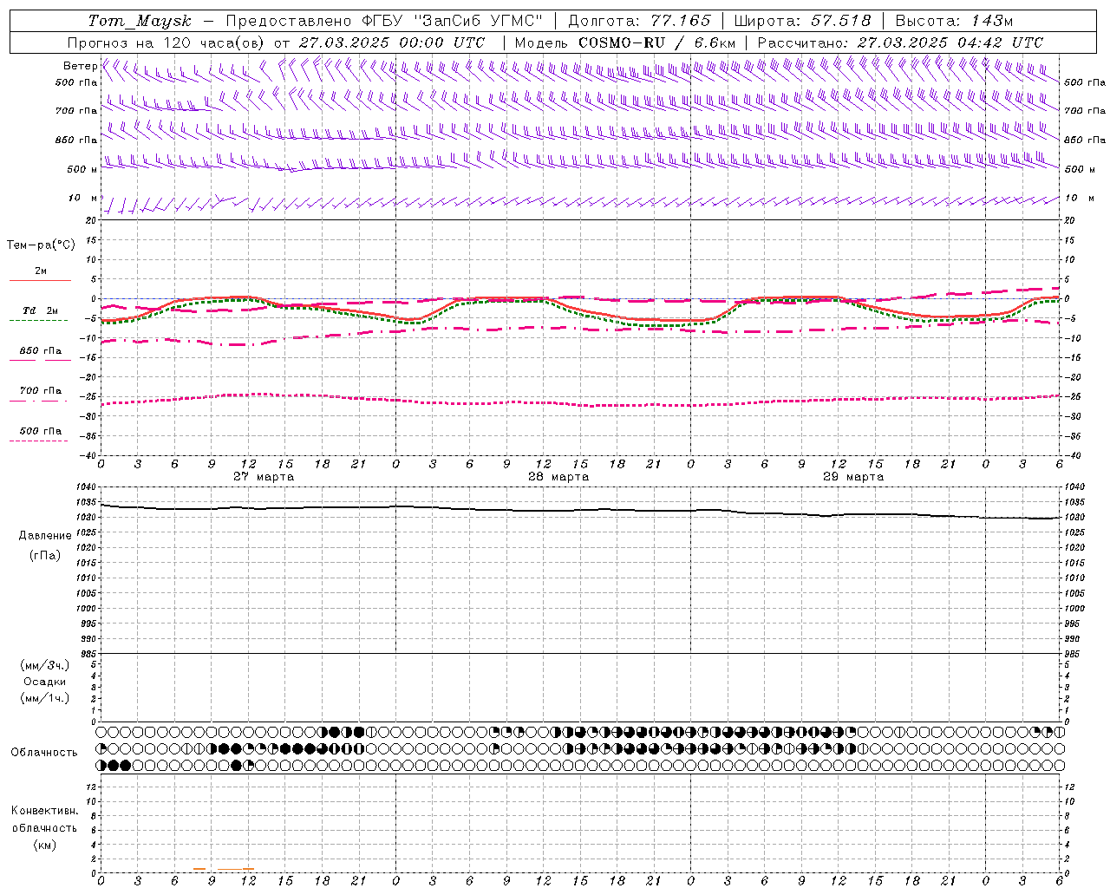Click the latitude value Широта: 57.518
This screenshot has width=1110, height=888.
pos(802,21)
